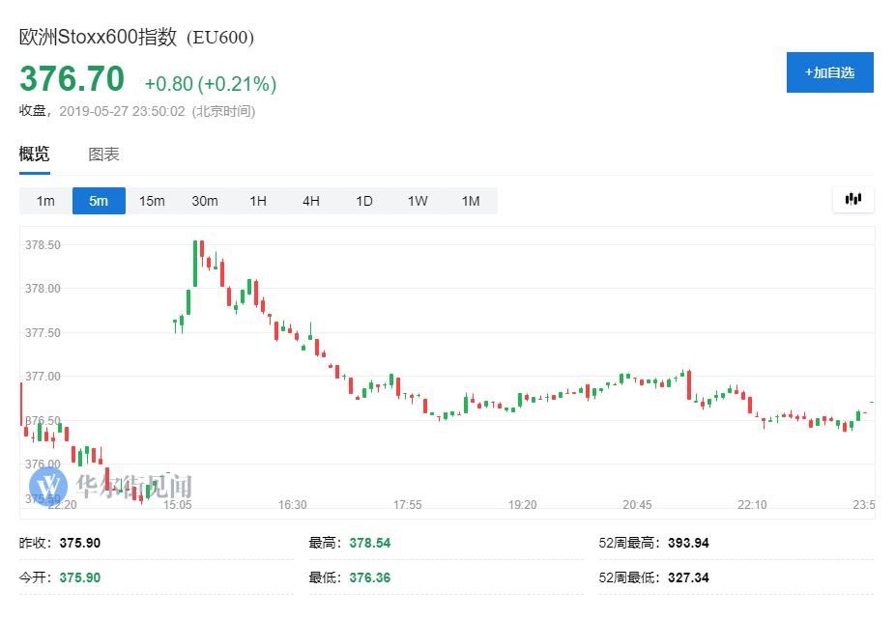
Task: Set chart interval to 4H
Action: coord(311,201)
